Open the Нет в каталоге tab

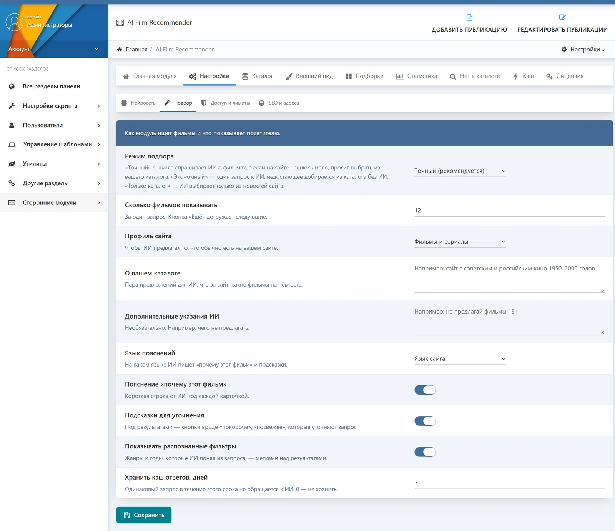tap(475, 76)
